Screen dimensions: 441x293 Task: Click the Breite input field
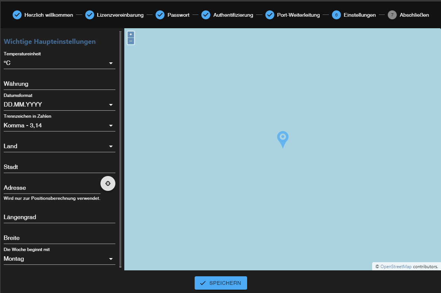[59, 238]
